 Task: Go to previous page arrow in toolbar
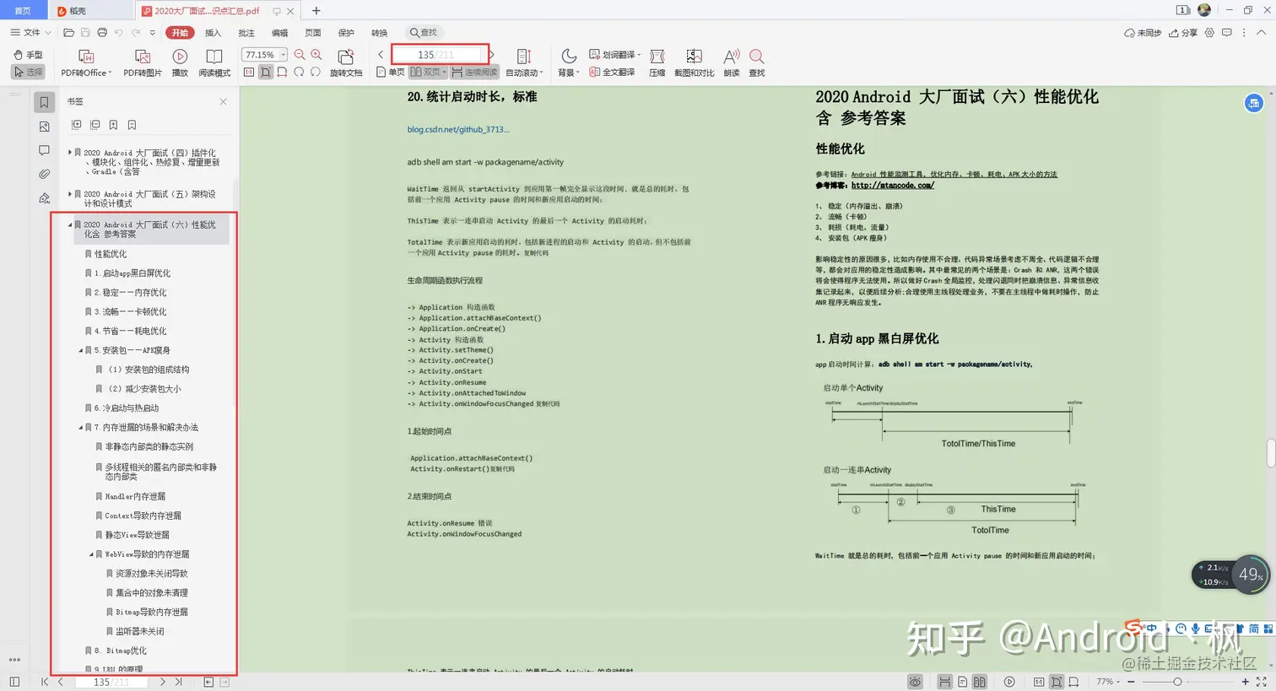[381, 55]
